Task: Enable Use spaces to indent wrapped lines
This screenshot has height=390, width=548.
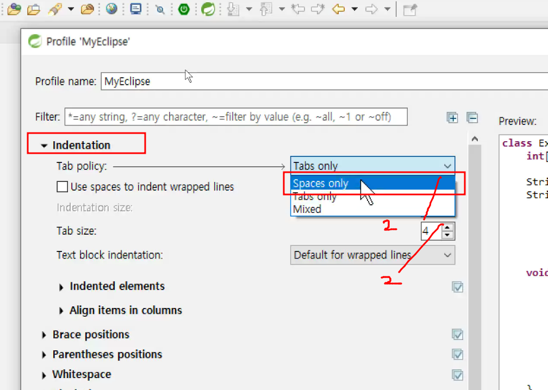Action: (x=62, y=187)
